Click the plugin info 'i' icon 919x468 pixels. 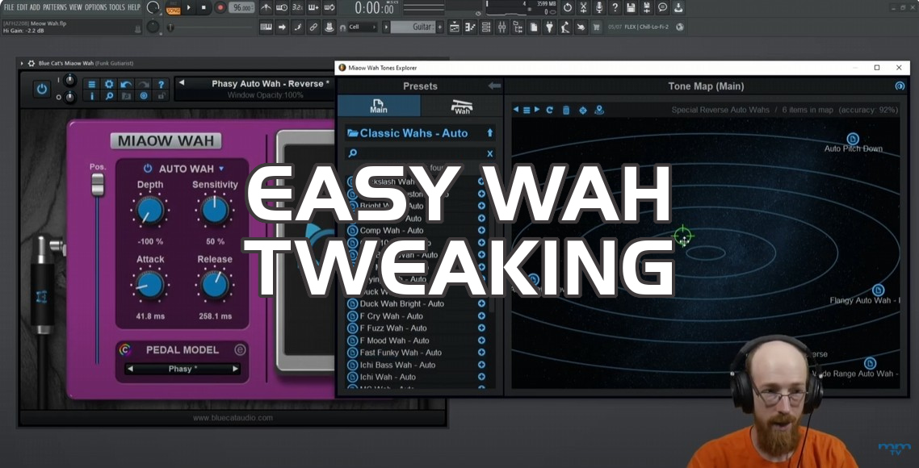tap(92, 96)
